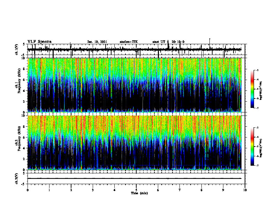Click the "2" tick on ch.2 frequency axis
Viewport: 276px width, 213px height.
pyautogui.click(x=24, y=159)
